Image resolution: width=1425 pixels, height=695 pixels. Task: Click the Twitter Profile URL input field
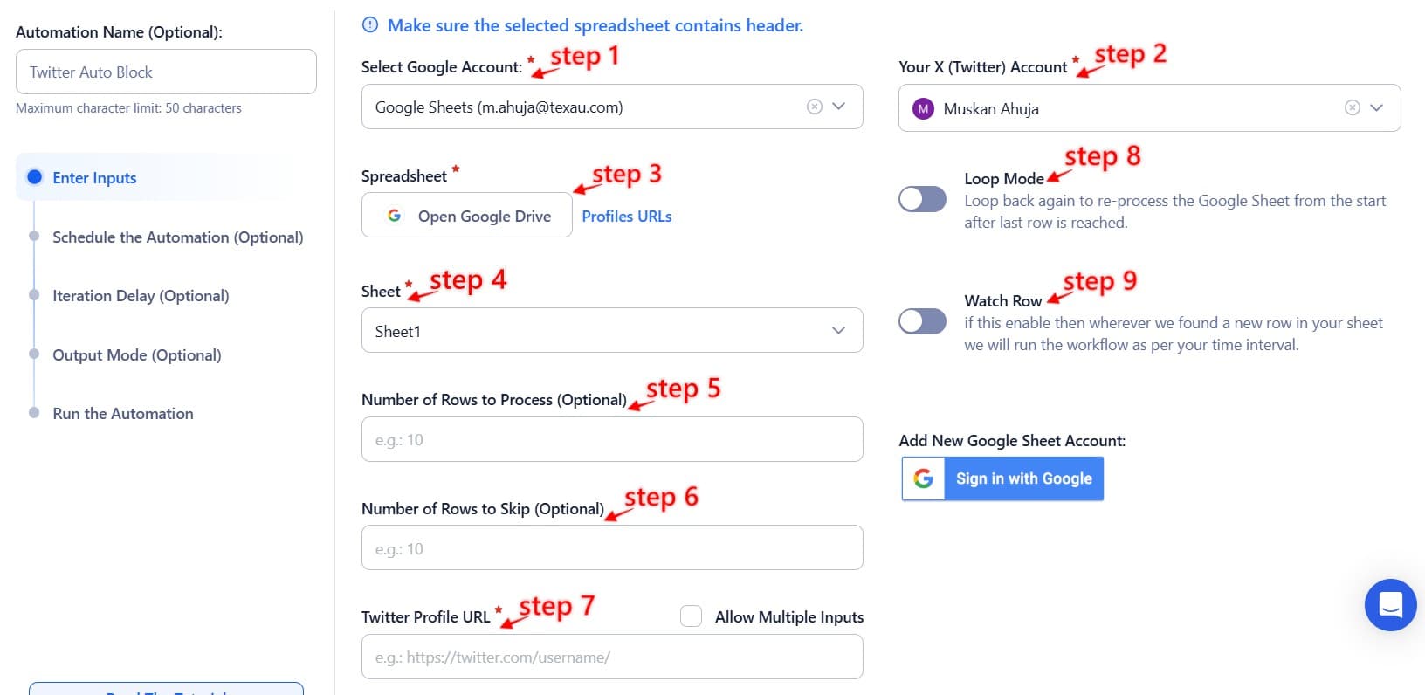coord(611,657)
